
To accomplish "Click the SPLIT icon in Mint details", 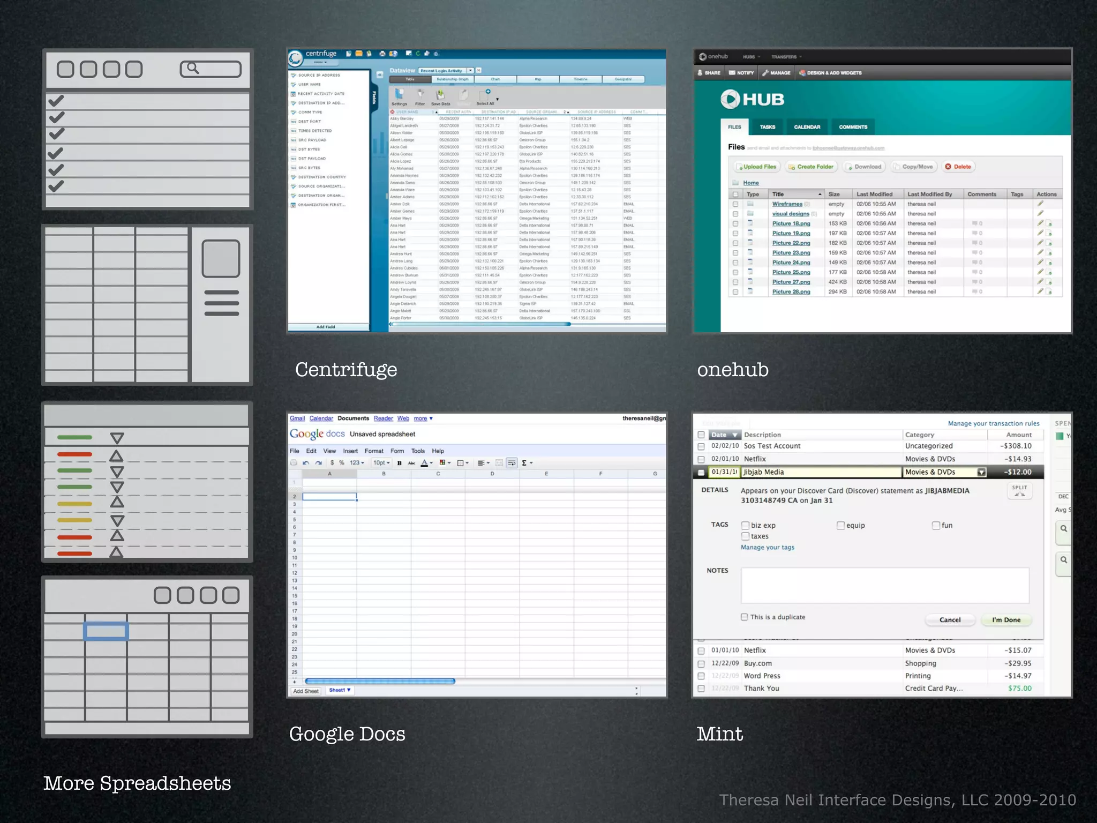I will point(1019,491).
